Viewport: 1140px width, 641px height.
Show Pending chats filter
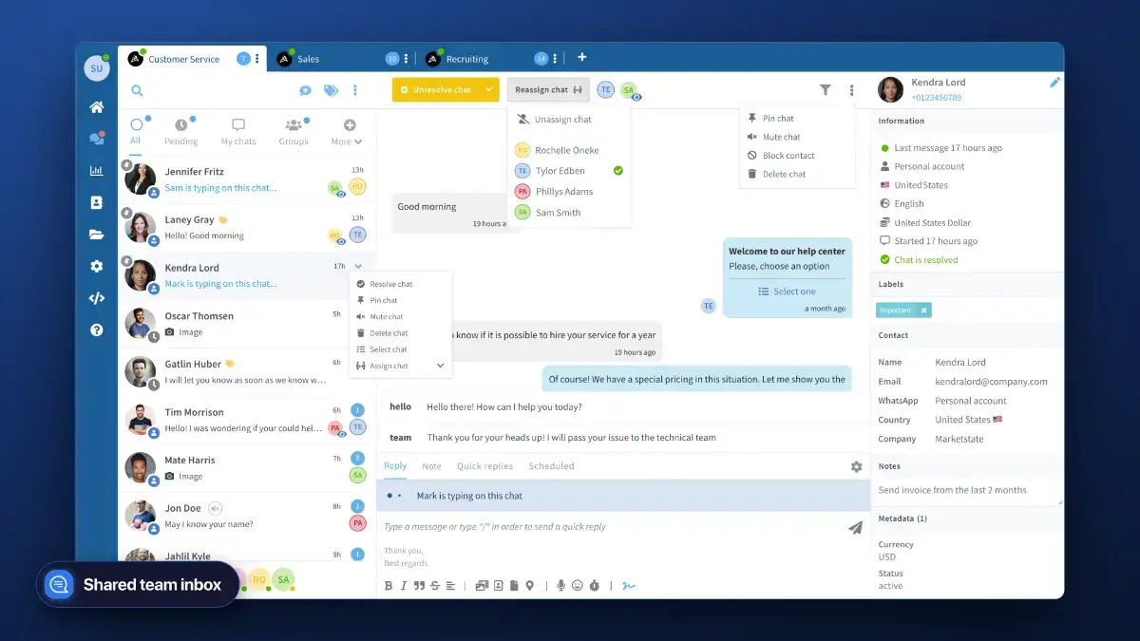coord(181,132)
